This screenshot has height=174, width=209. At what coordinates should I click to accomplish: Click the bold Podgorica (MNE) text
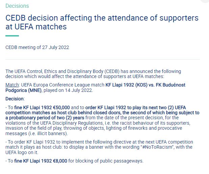point(23,90)
